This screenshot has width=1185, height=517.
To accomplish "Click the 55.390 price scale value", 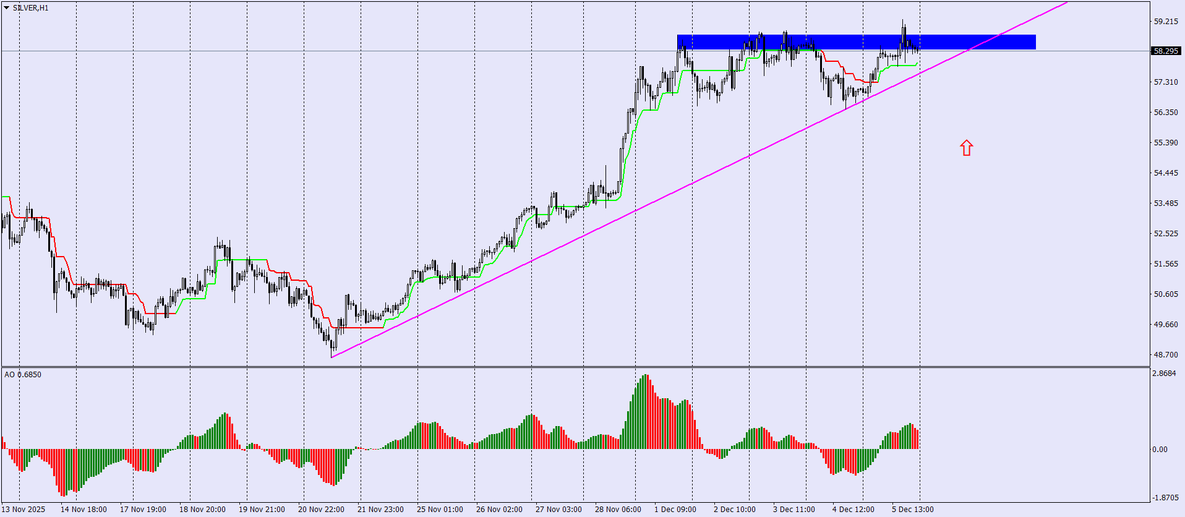I will click(1166, 143).
